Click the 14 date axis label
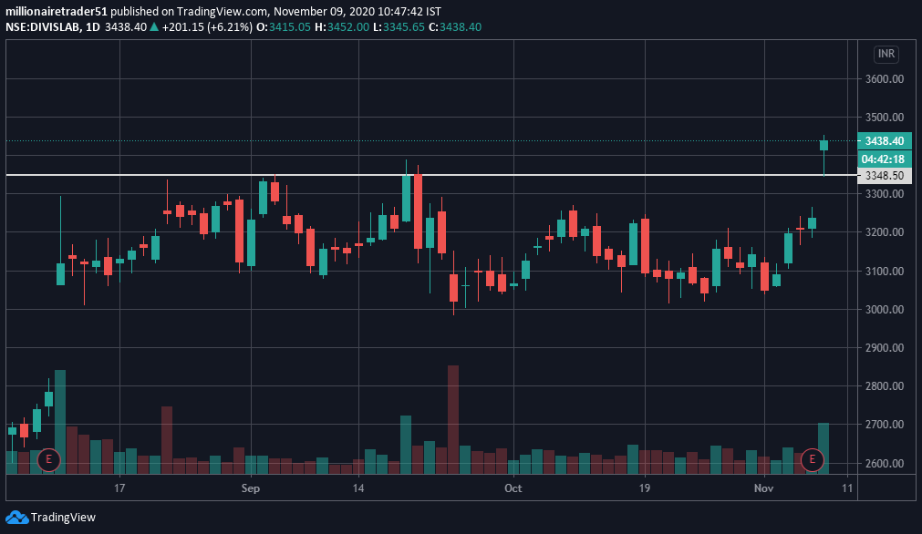This screenshot has width=922, height=534. point(358,488)
